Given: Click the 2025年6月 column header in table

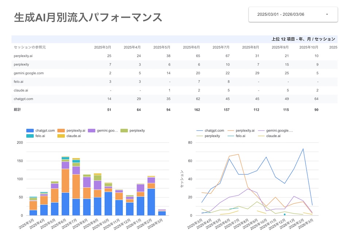Looking at the screenshot, I should 192,47.
